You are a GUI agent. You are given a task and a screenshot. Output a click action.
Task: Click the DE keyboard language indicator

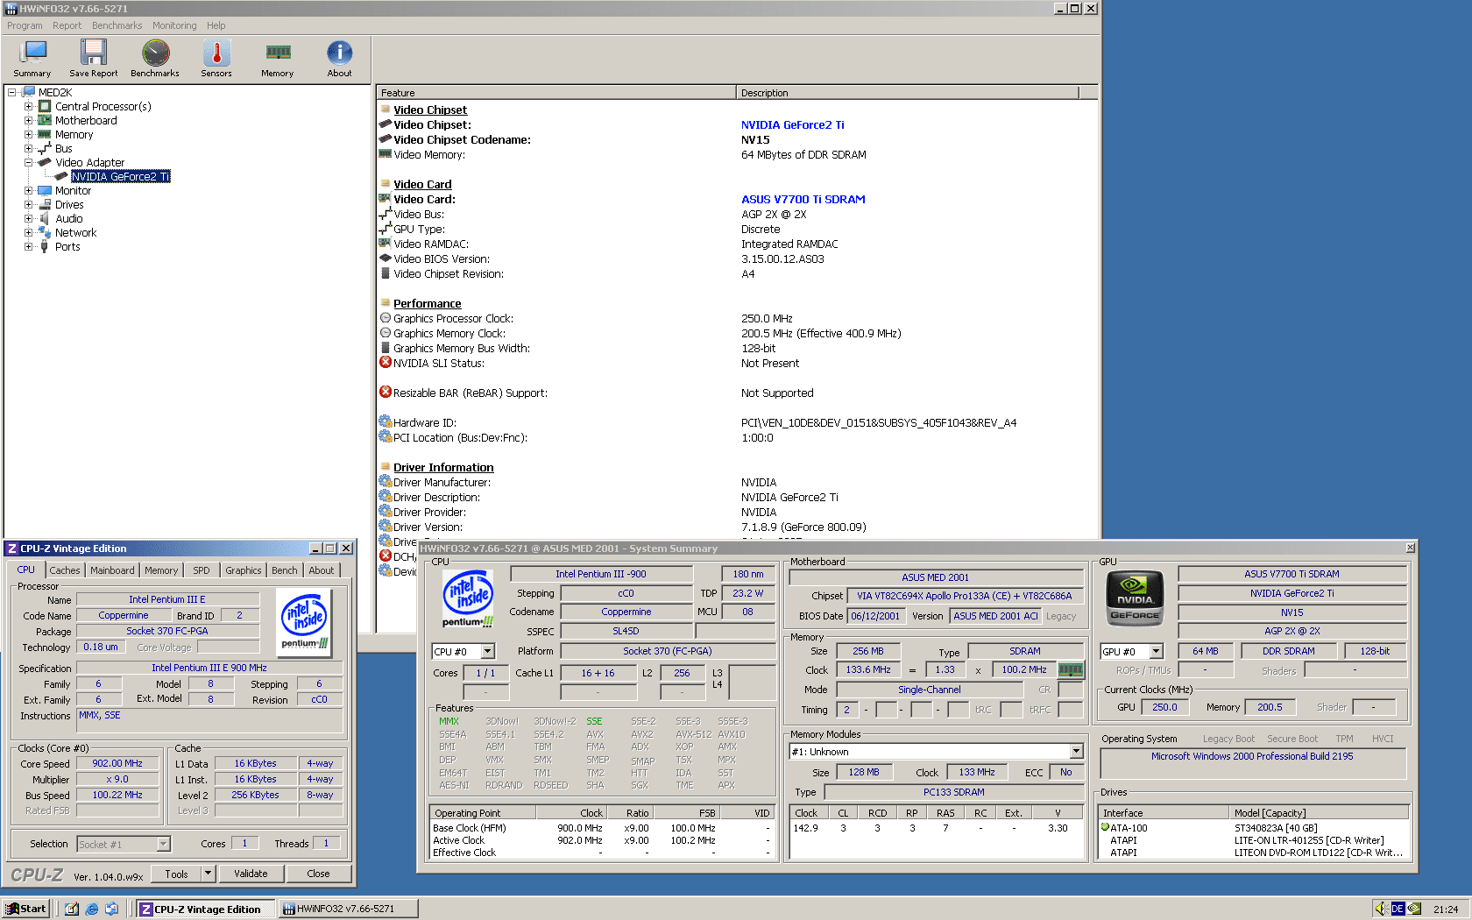point(1398,909)
